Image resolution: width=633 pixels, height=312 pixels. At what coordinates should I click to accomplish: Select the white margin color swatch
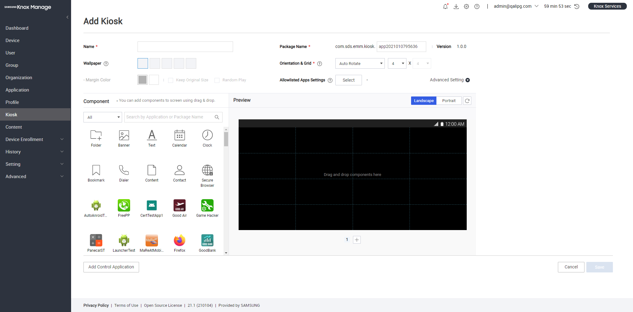154,80
